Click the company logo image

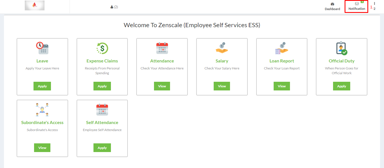point(35,6)
